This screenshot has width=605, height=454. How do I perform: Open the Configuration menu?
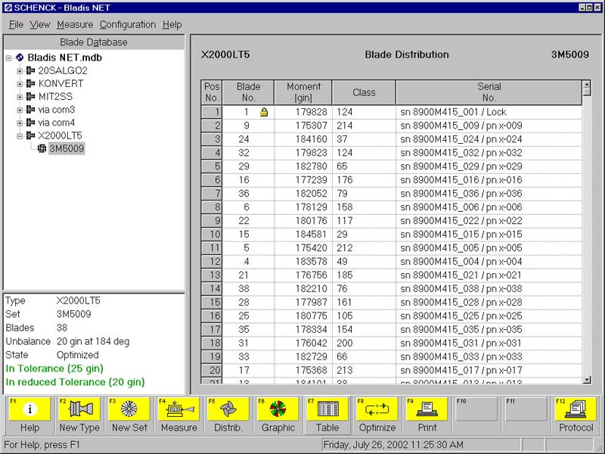127,24
